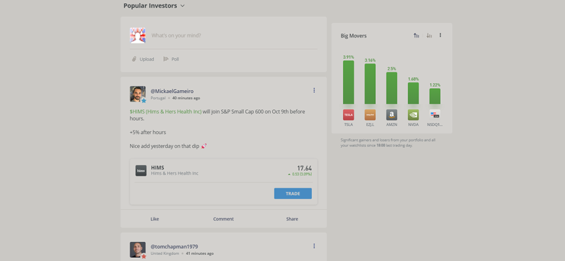565x261 pixels.
Task: Open MickaelGameiro's profile picture
Action: [137, 94]
